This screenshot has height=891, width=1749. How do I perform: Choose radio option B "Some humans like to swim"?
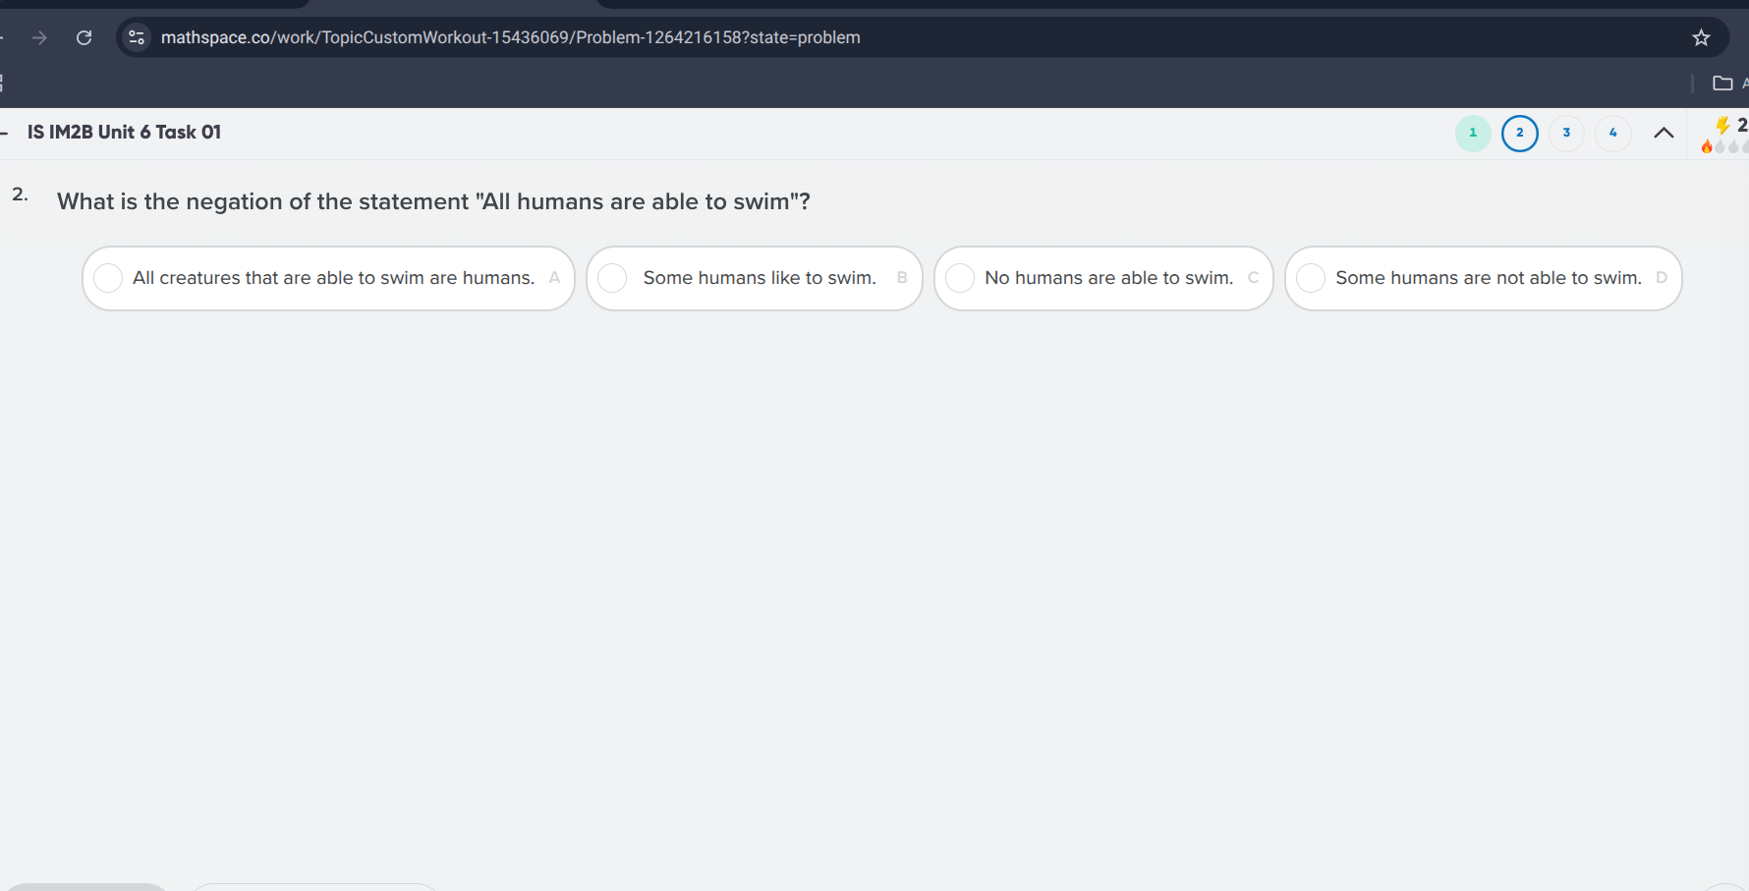(x=612, y=278)
